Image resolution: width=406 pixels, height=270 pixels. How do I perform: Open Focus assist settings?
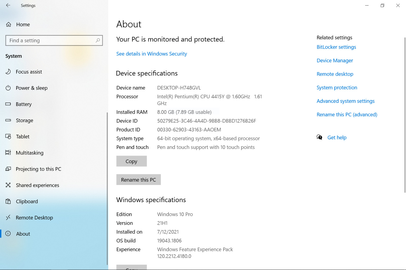pos(54,72)
